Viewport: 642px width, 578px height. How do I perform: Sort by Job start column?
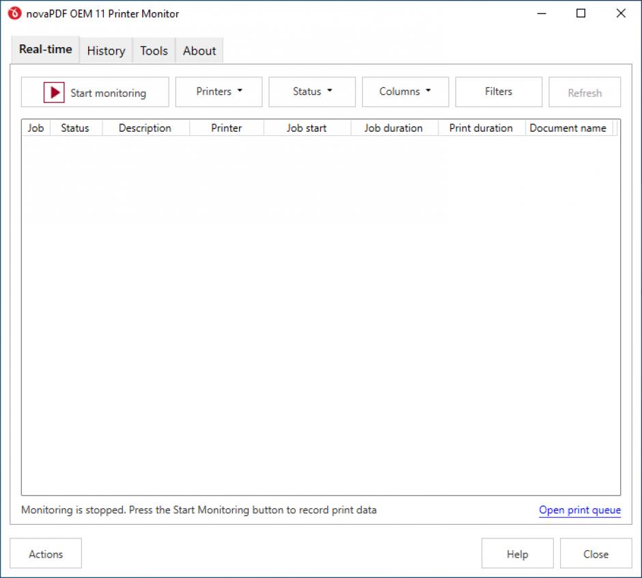307,128
